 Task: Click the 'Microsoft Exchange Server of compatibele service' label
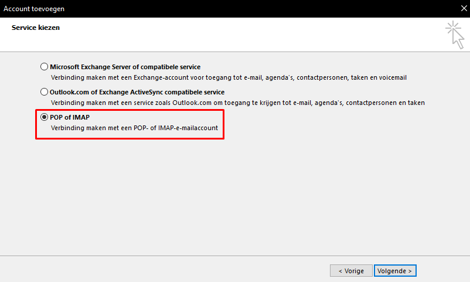click(x=125, y=67)
